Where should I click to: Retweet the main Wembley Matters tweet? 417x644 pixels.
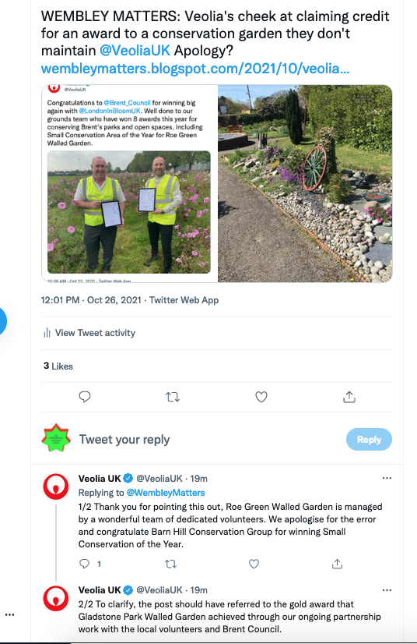[173, 397]
